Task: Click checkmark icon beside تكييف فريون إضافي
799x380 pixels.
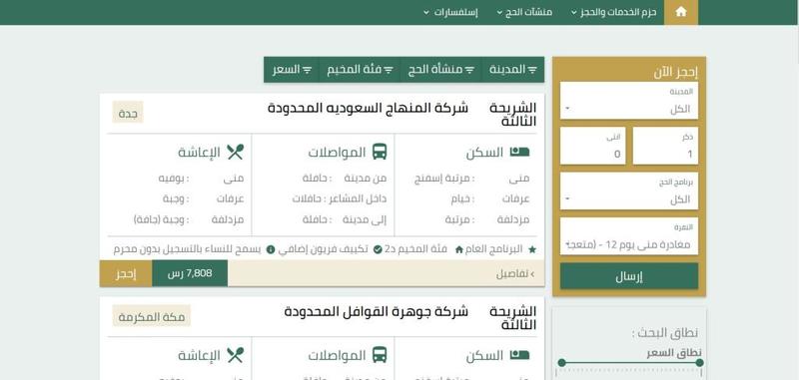Action: coord(378,249)
